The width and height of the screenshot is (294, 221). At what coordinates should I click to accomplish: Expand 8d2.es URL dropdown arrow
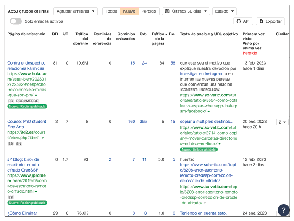(x=43, y=138)
